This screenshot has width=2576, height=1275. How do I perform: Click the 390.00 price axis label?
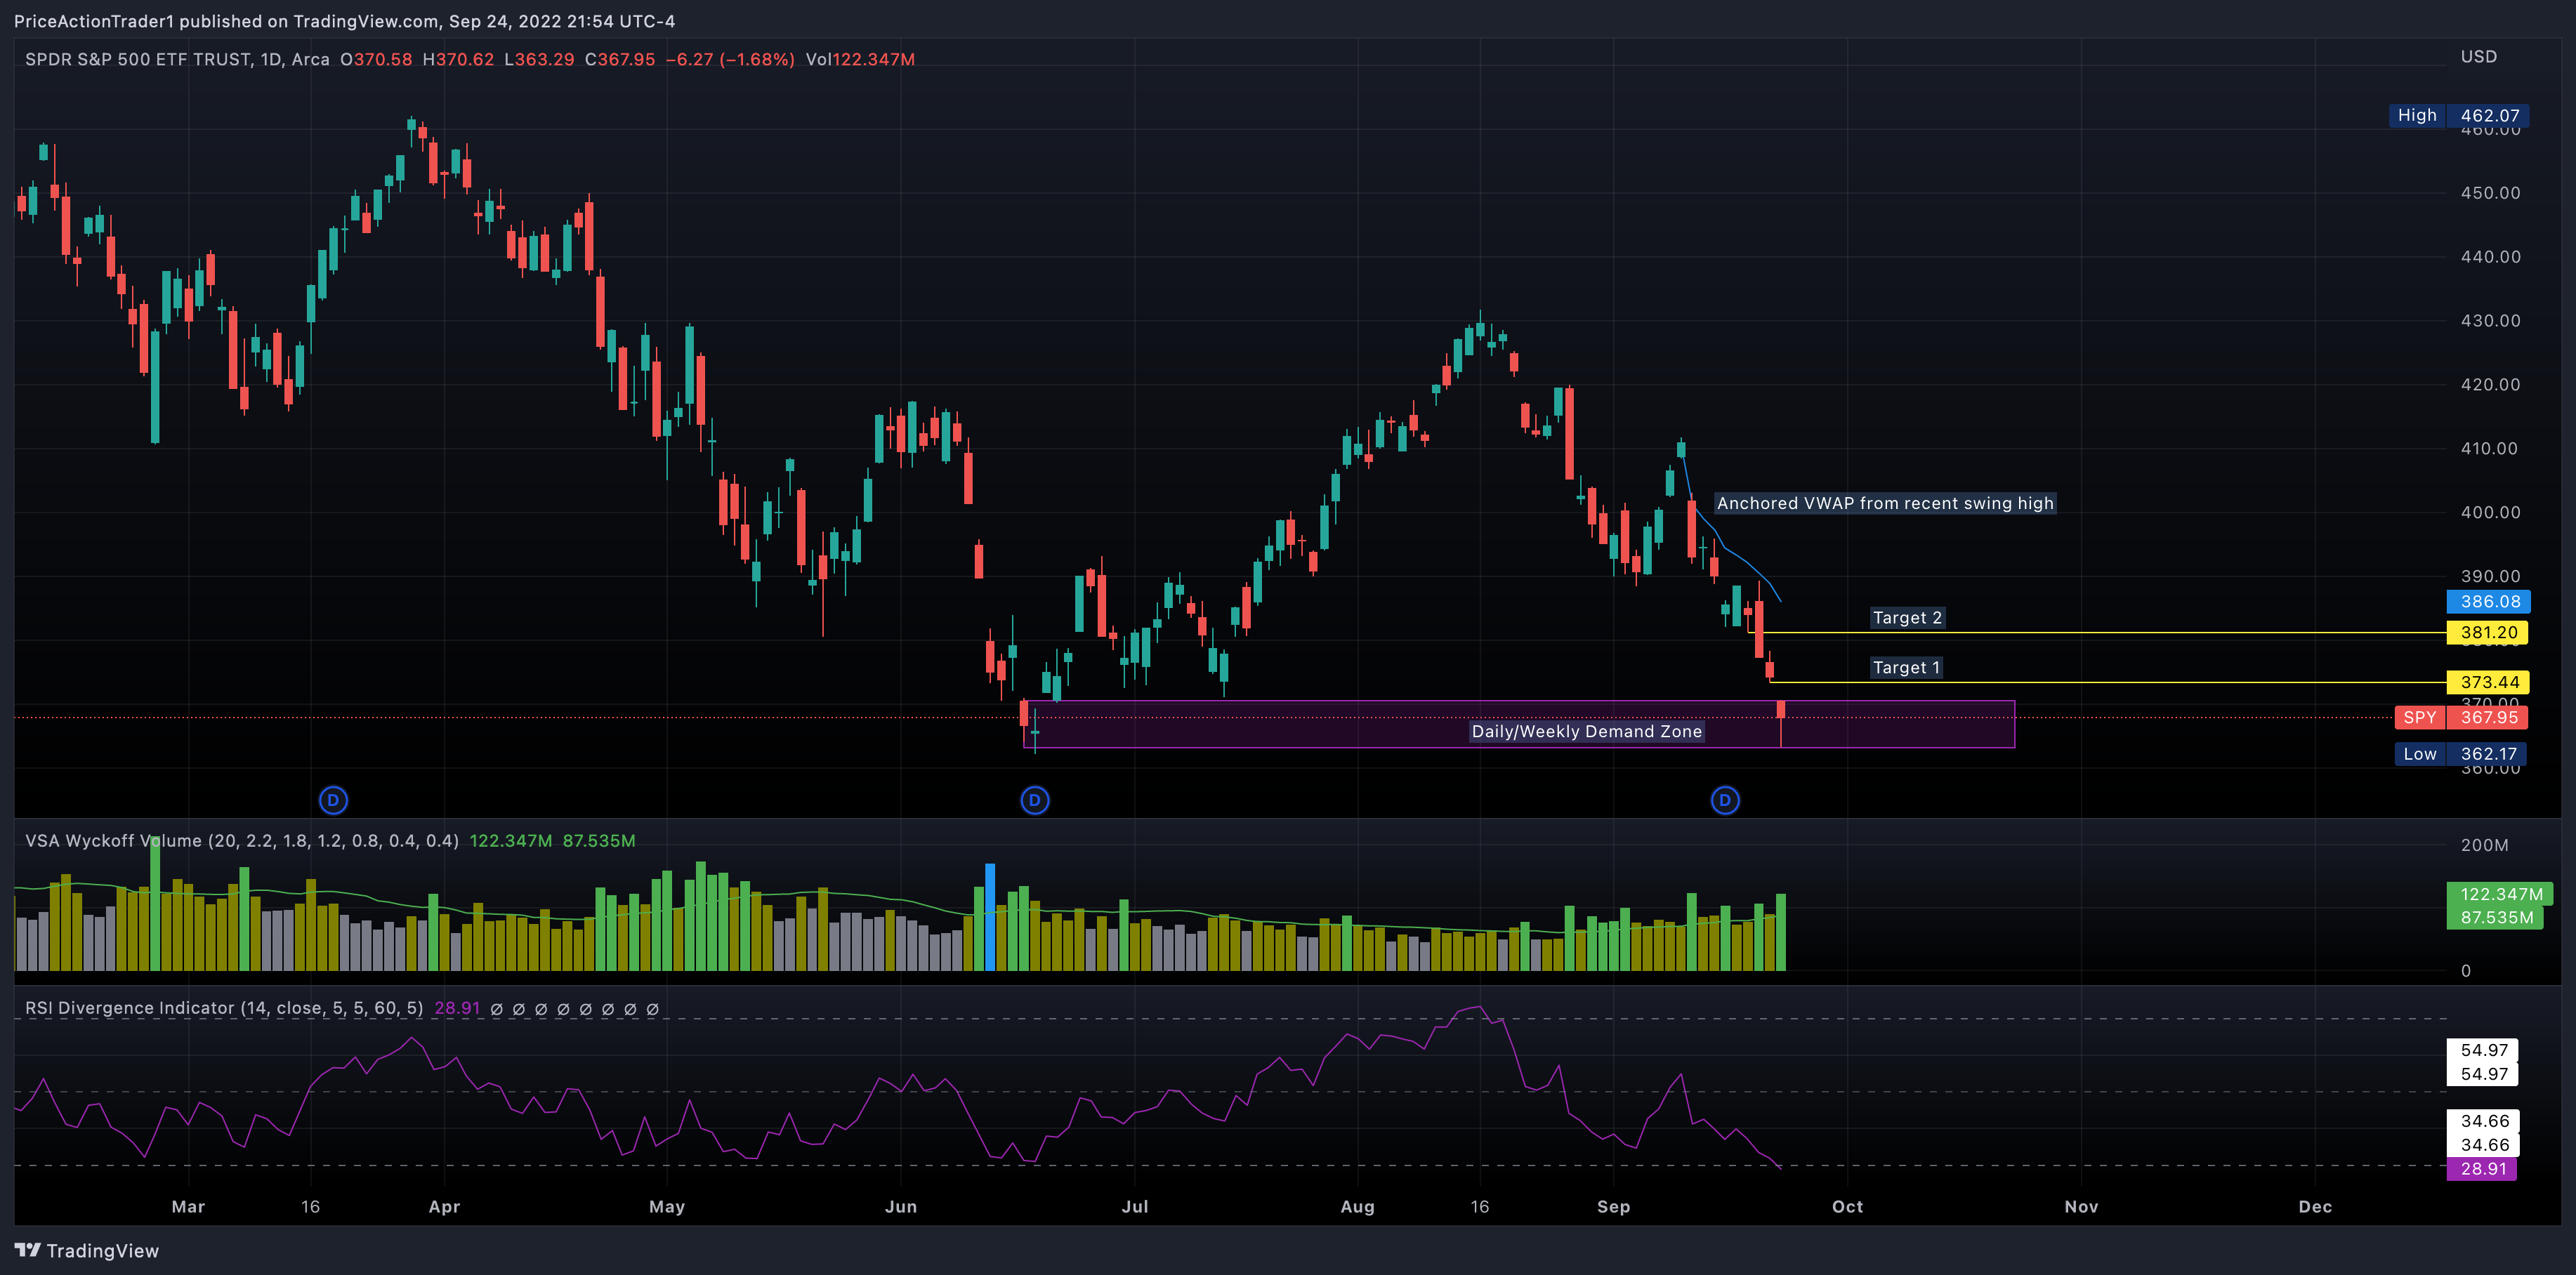pos(2490,576)
